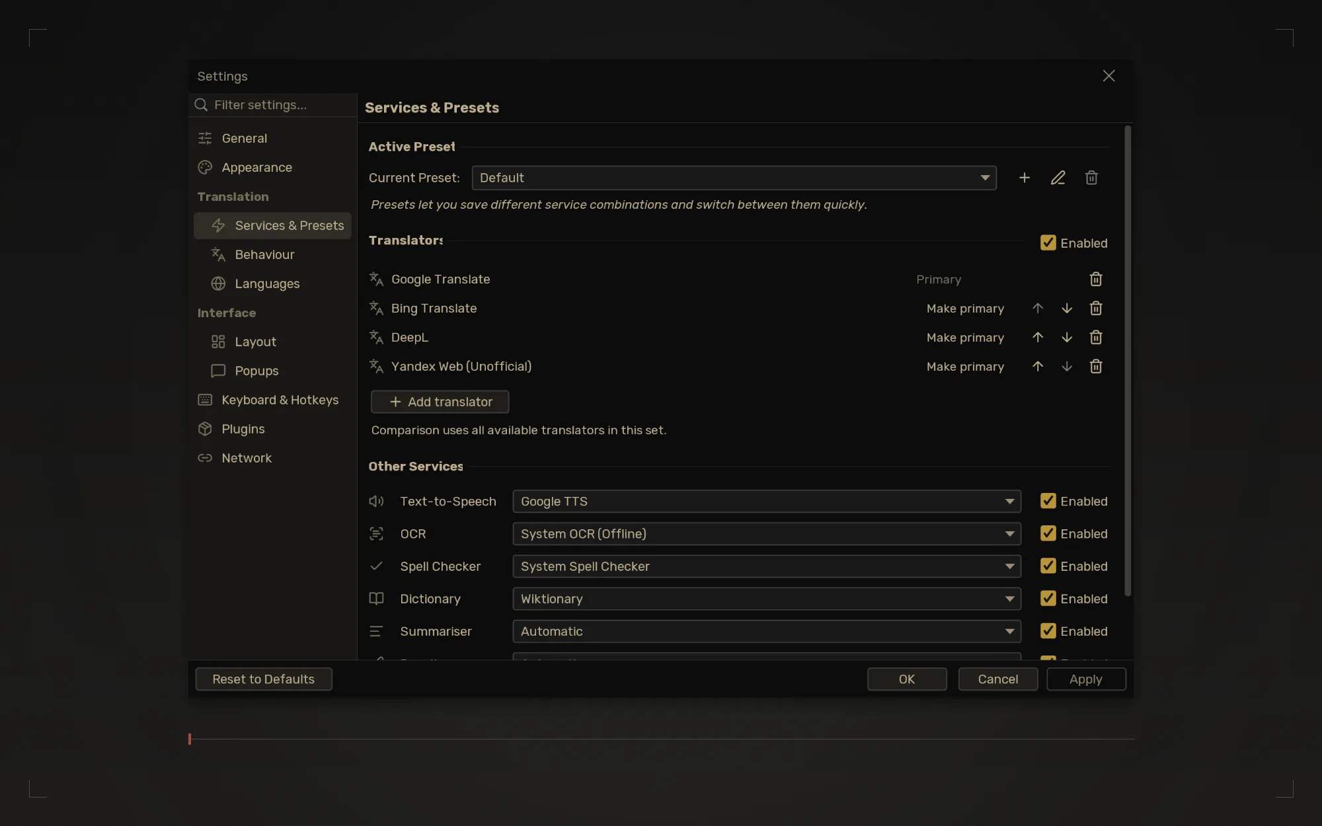Make Yandex Web primary

(x=965, y=367)
